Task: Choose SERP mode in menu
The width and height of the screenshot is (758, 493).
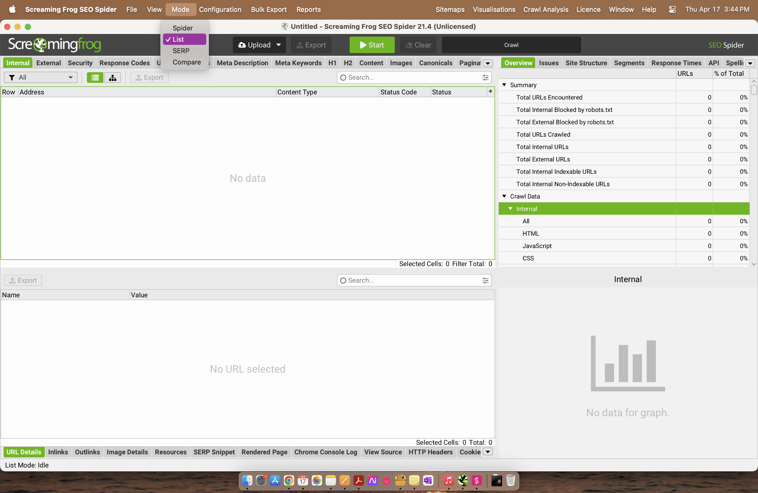Action: (x=181, y=51)
